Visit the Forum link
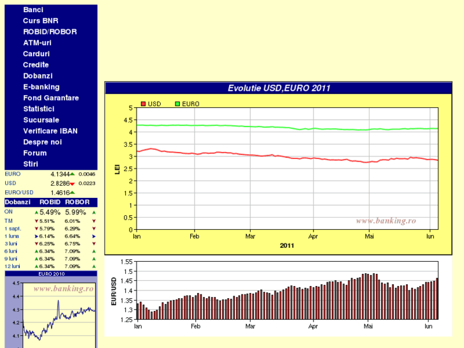 point(34,153)
